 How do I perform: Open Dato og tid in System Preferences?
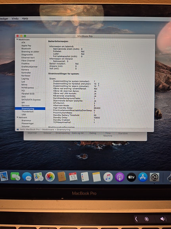[78, 133]
